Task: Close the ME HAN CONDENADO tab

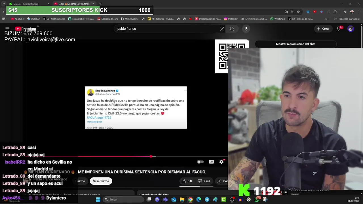Action: (x=93, y=4)
